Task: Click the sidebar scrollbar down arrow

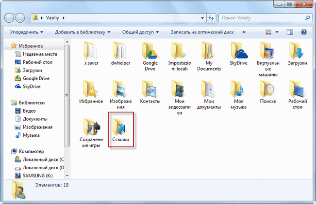Action: pyautogui.click(x=67, y=175)
